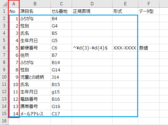
Task: Click the No cell with value 14
Action: (x=14, y=114)
